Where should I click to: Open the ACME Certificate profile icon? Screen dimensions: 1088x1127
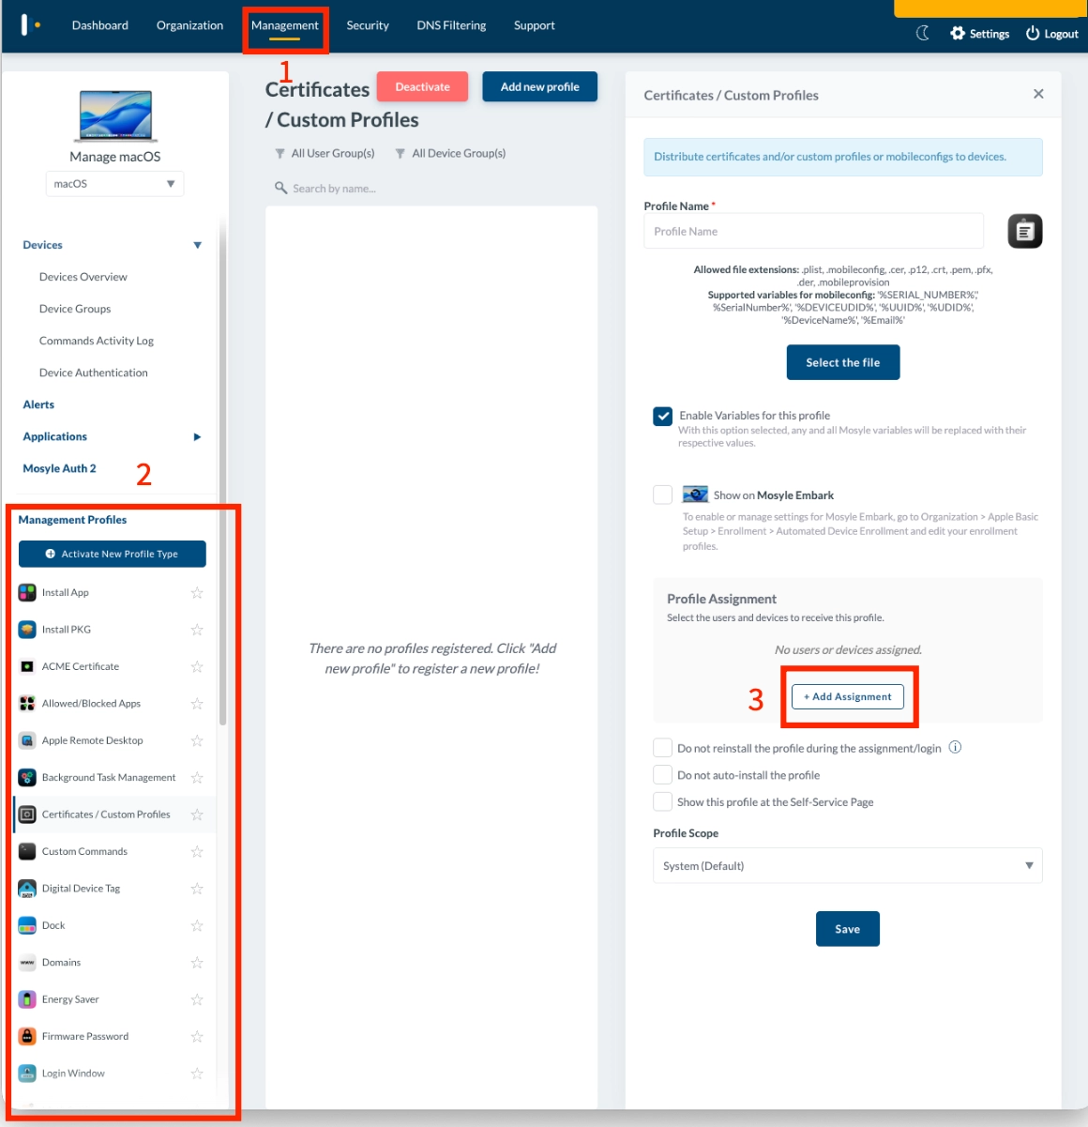click(x=27, y=666)
